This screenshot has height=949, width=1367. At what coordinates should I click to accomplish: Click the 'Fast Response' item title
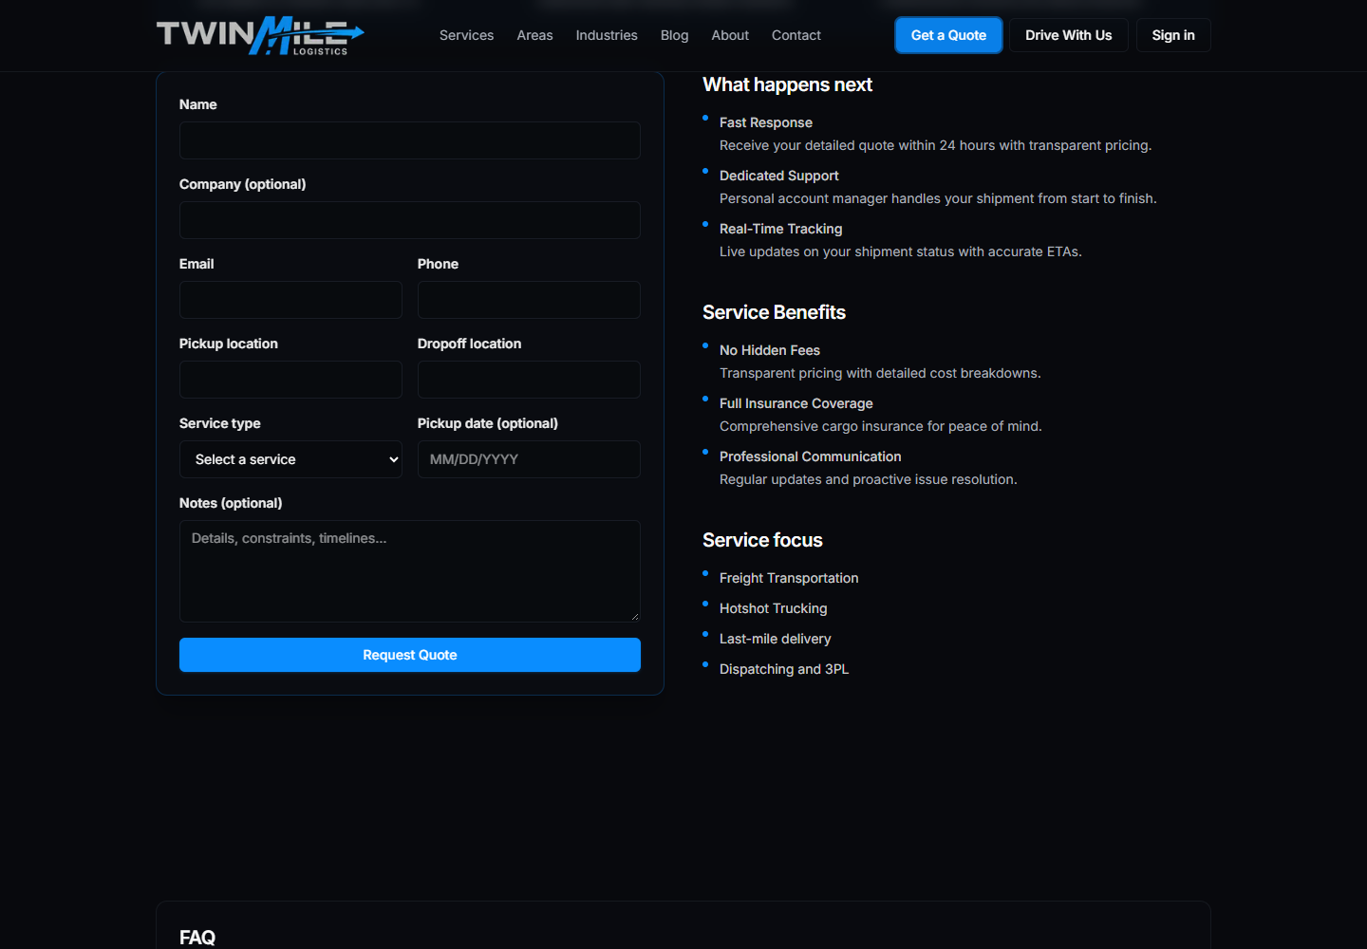766,122
